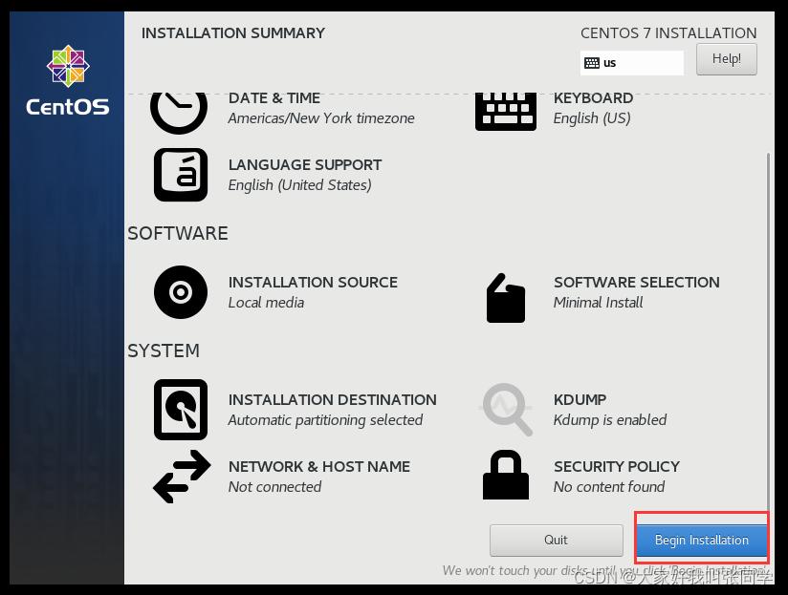The image size is (788, 595).
Task: Open the Language Support icon
Action: click(x=181, y=175)
